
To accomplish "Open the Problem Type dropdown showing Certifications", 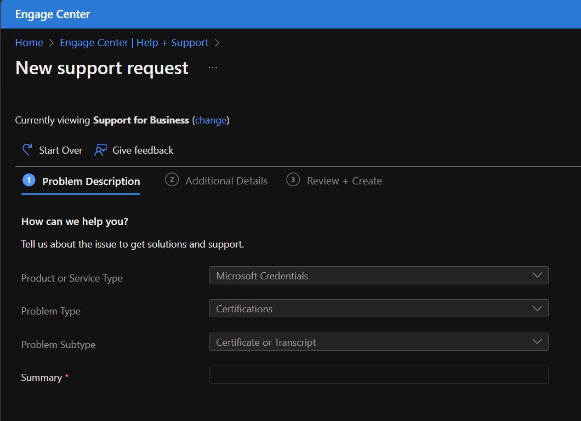I will pos(379,308).
